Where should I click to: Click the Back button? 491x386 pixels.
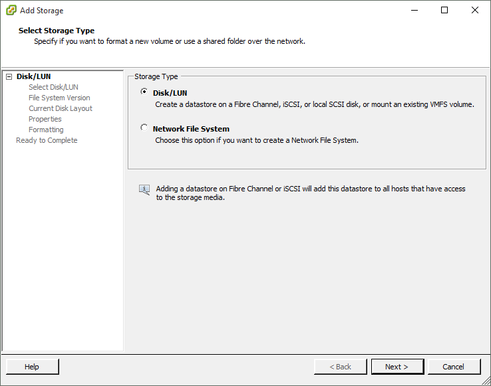click(340, 367)
